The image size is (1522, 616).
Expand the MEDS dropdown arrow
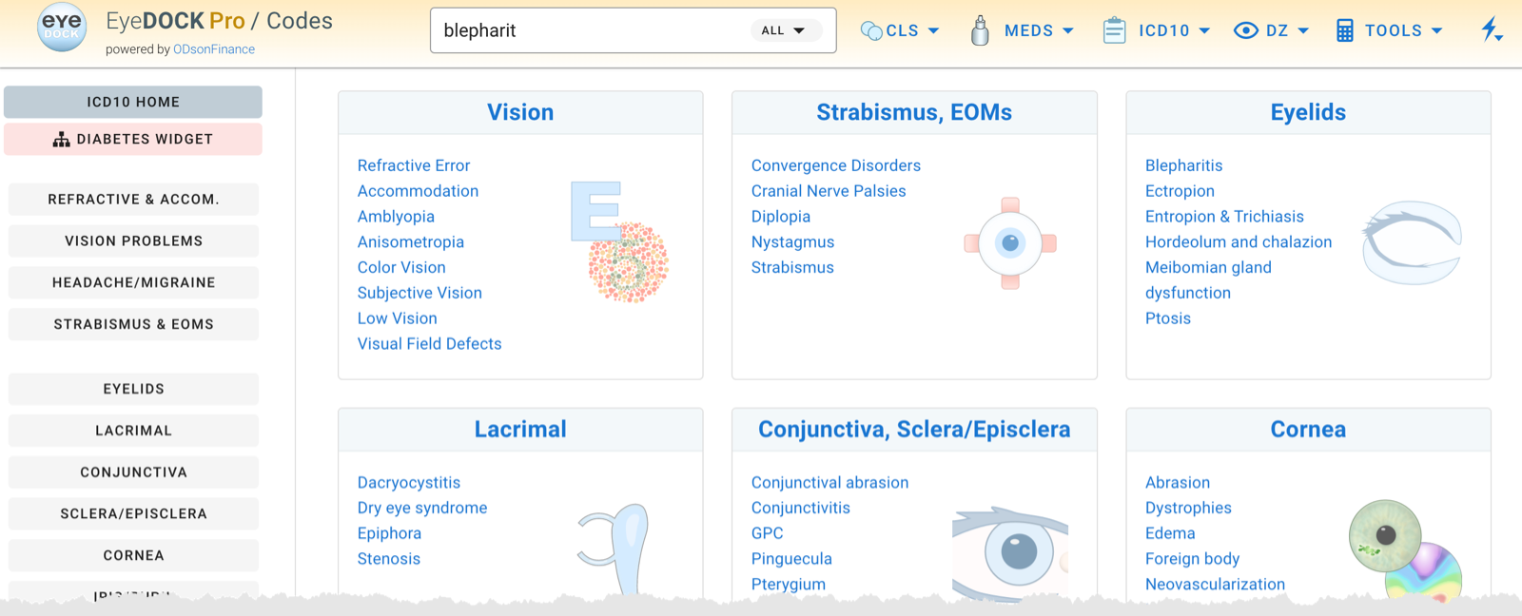[1068, 30]
